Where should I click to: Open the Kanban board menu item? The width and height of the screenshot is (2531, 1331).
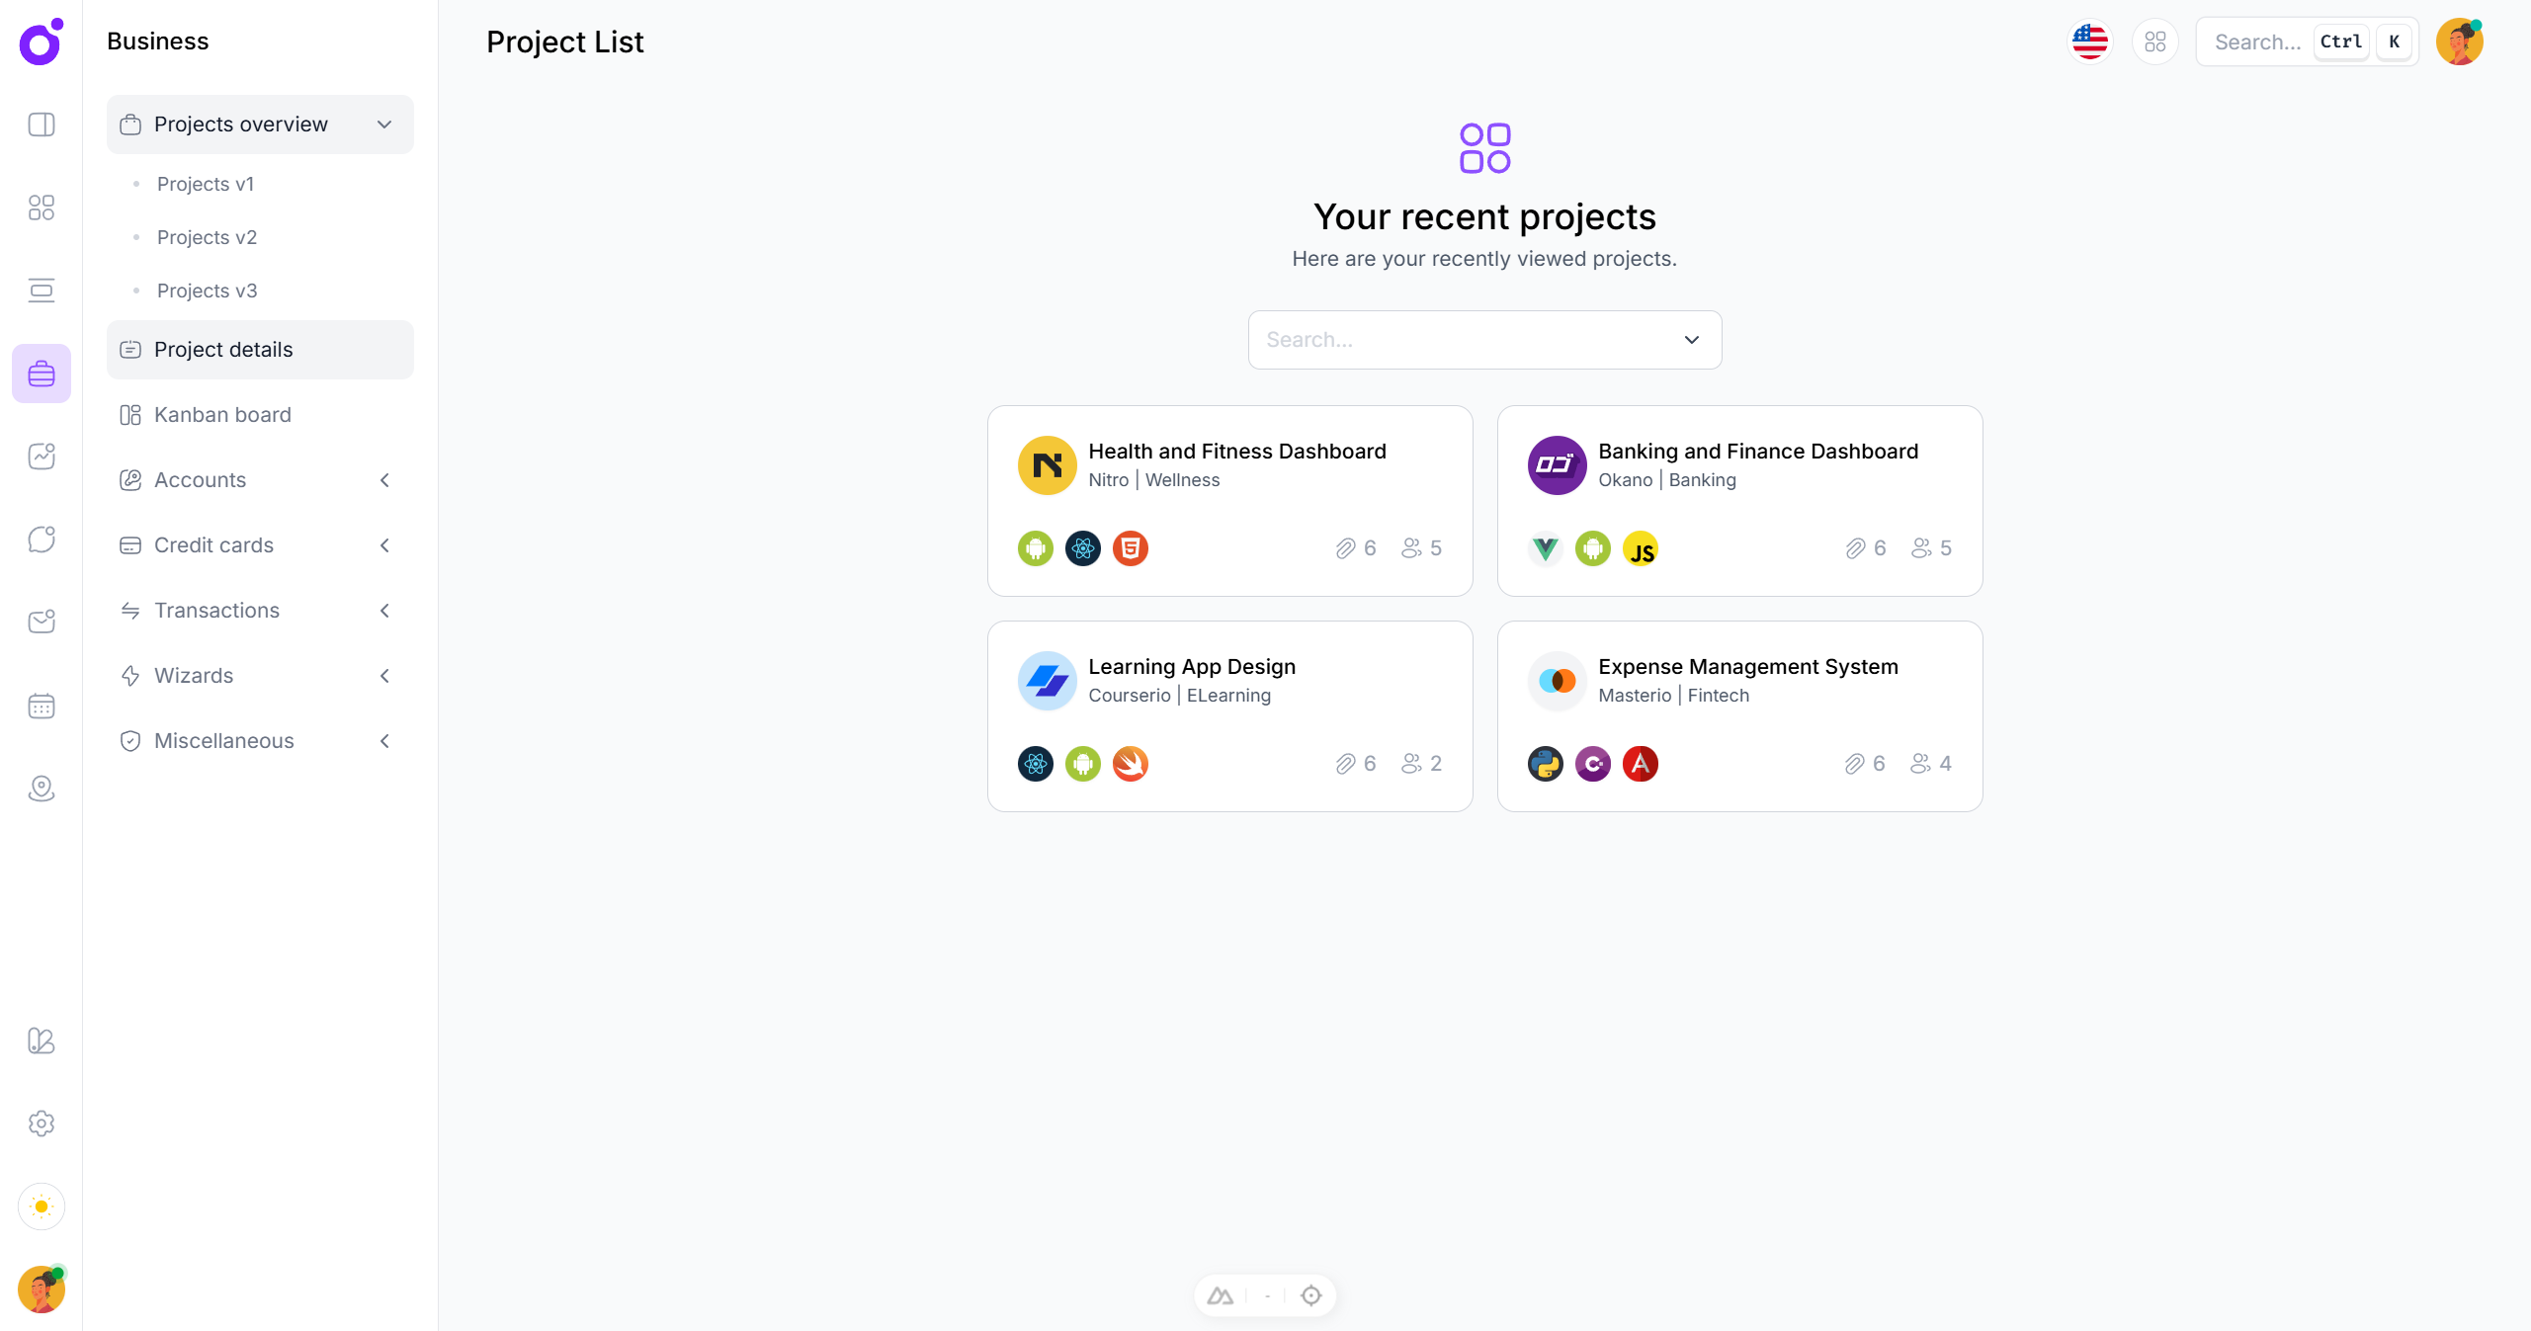222,414
